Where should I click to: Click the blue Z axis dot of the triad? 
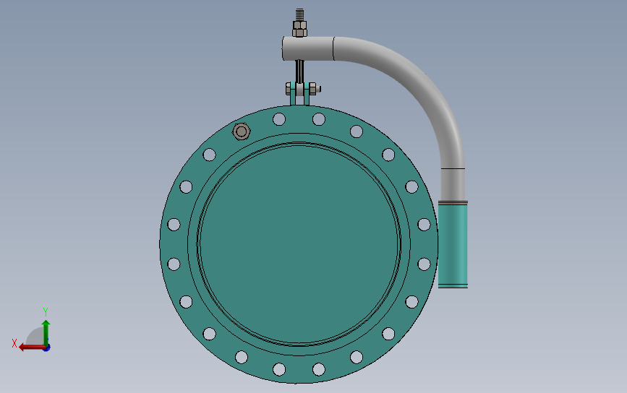pos(47,348)
